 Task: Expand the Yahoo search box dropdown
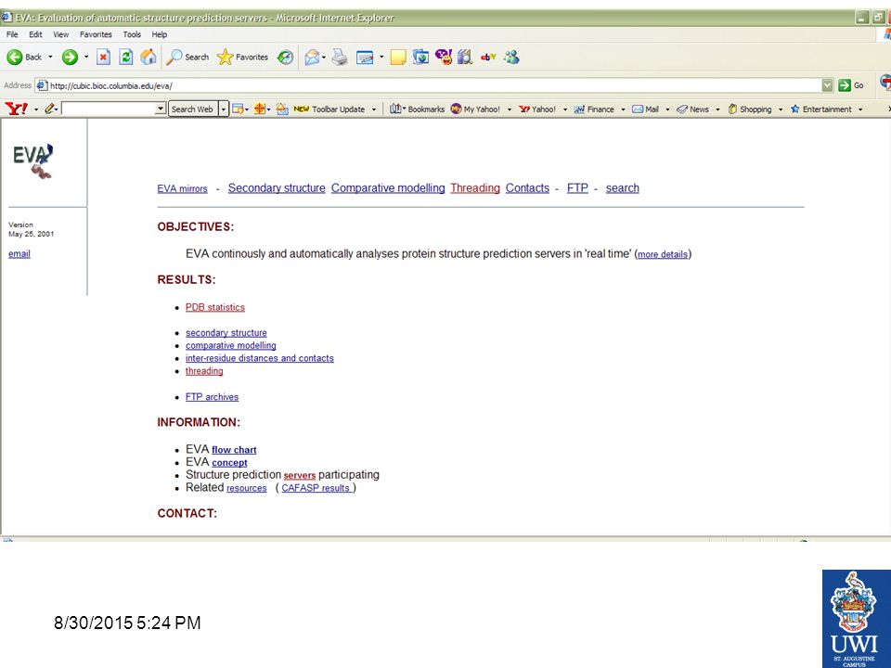coord(161,109)
